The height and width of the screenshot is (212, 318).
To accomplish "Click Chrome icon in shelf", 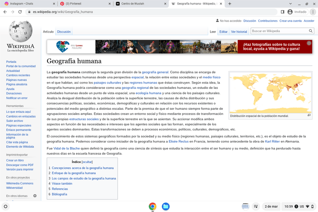I will [x=153, y=206].
